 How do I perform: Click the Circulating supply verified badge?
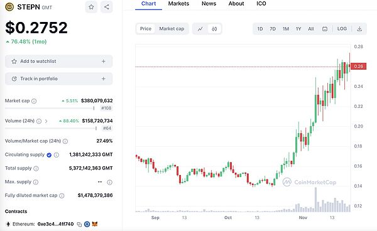[49, 155]
